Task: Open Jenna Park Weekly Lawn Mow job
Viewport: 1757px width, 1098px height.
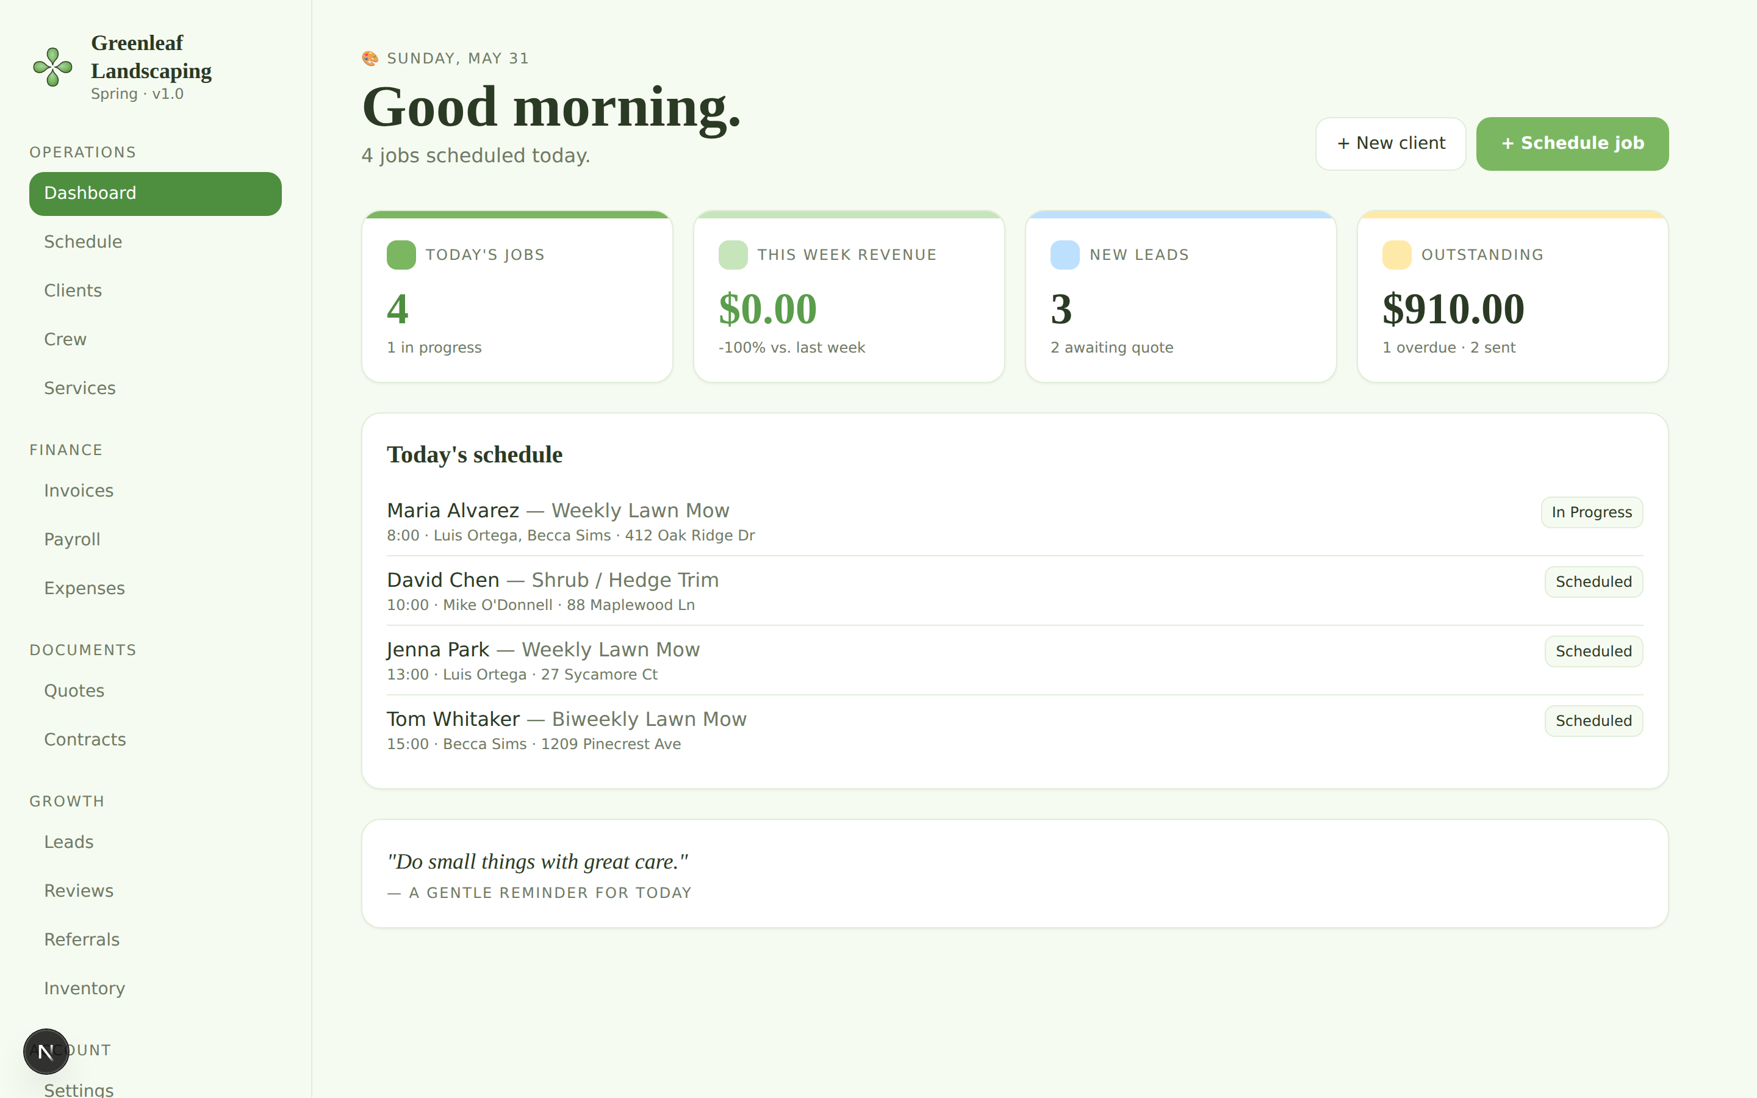Action: tap(1015, 661)
